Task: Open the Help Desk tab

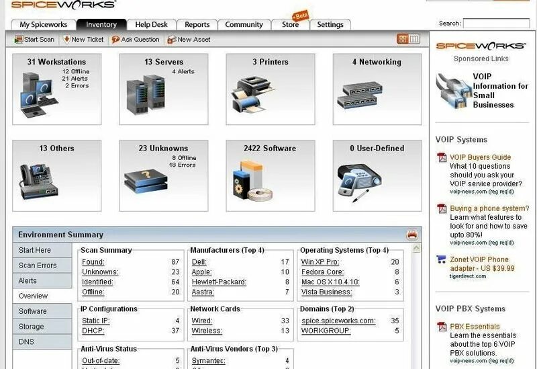Action: pyautogui.click(x=152, y=25)
